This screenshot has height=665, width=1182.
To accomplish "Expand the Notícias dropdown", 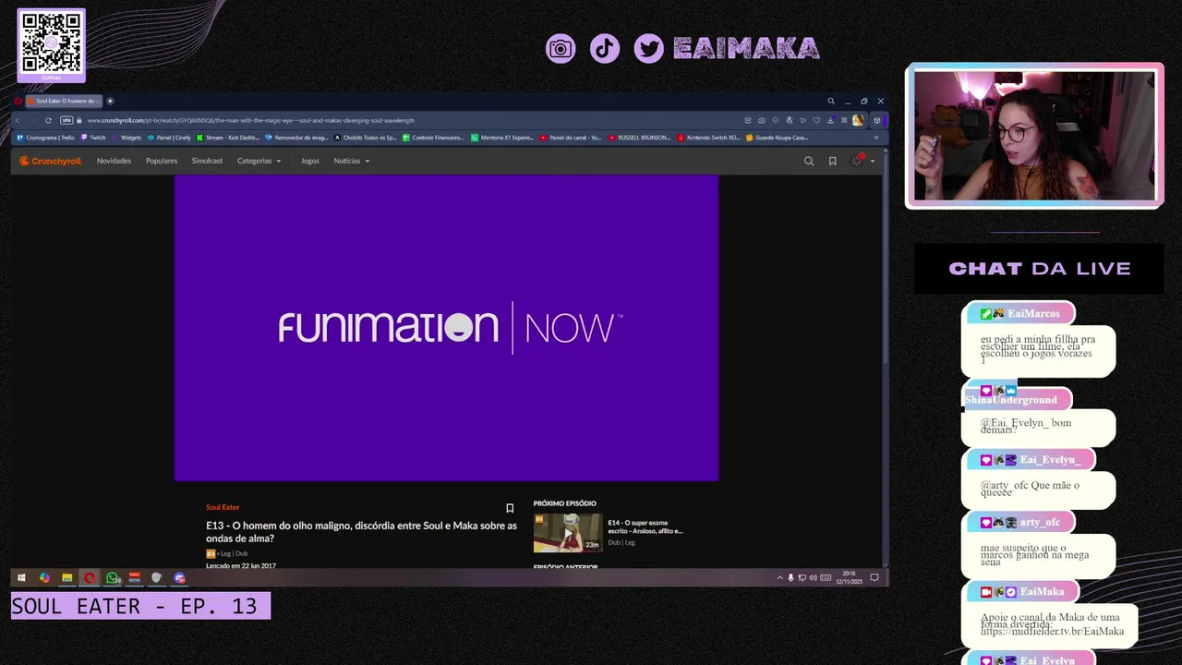I will 352,161.
